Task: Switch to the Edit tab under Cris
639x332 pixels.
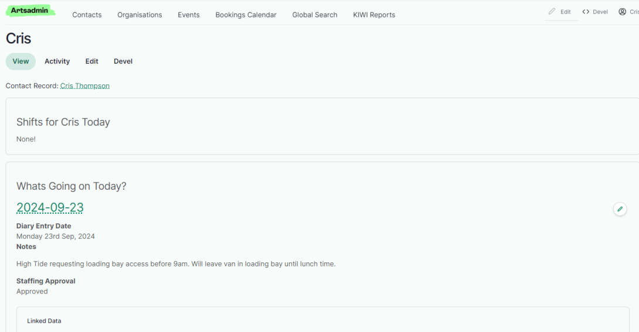Action: (91, 61)
